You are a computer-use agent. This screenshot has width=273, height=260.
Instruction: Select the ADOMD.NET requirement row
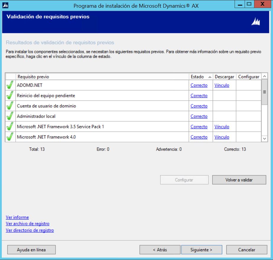click(133, 85)
